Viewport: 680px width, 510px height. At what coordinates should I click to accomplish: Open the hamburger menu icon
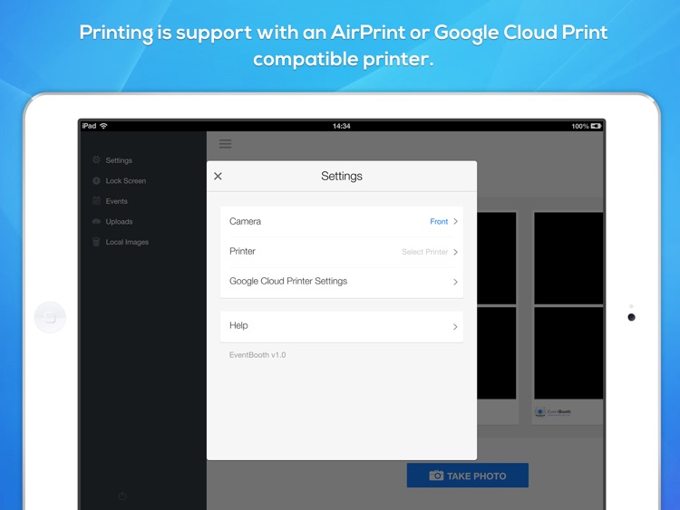click(x=225, y=144)
